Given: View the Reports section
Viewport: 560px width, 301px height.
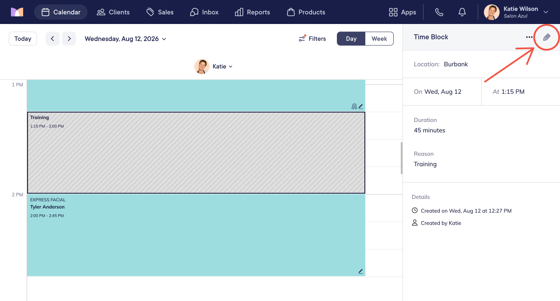Looking at the screenshot, I should point(252,12).
